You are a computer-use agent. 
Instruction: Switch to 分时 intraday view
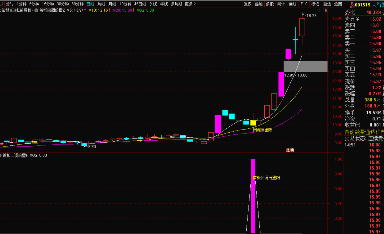pyautogui.click(x=10, y=4)
